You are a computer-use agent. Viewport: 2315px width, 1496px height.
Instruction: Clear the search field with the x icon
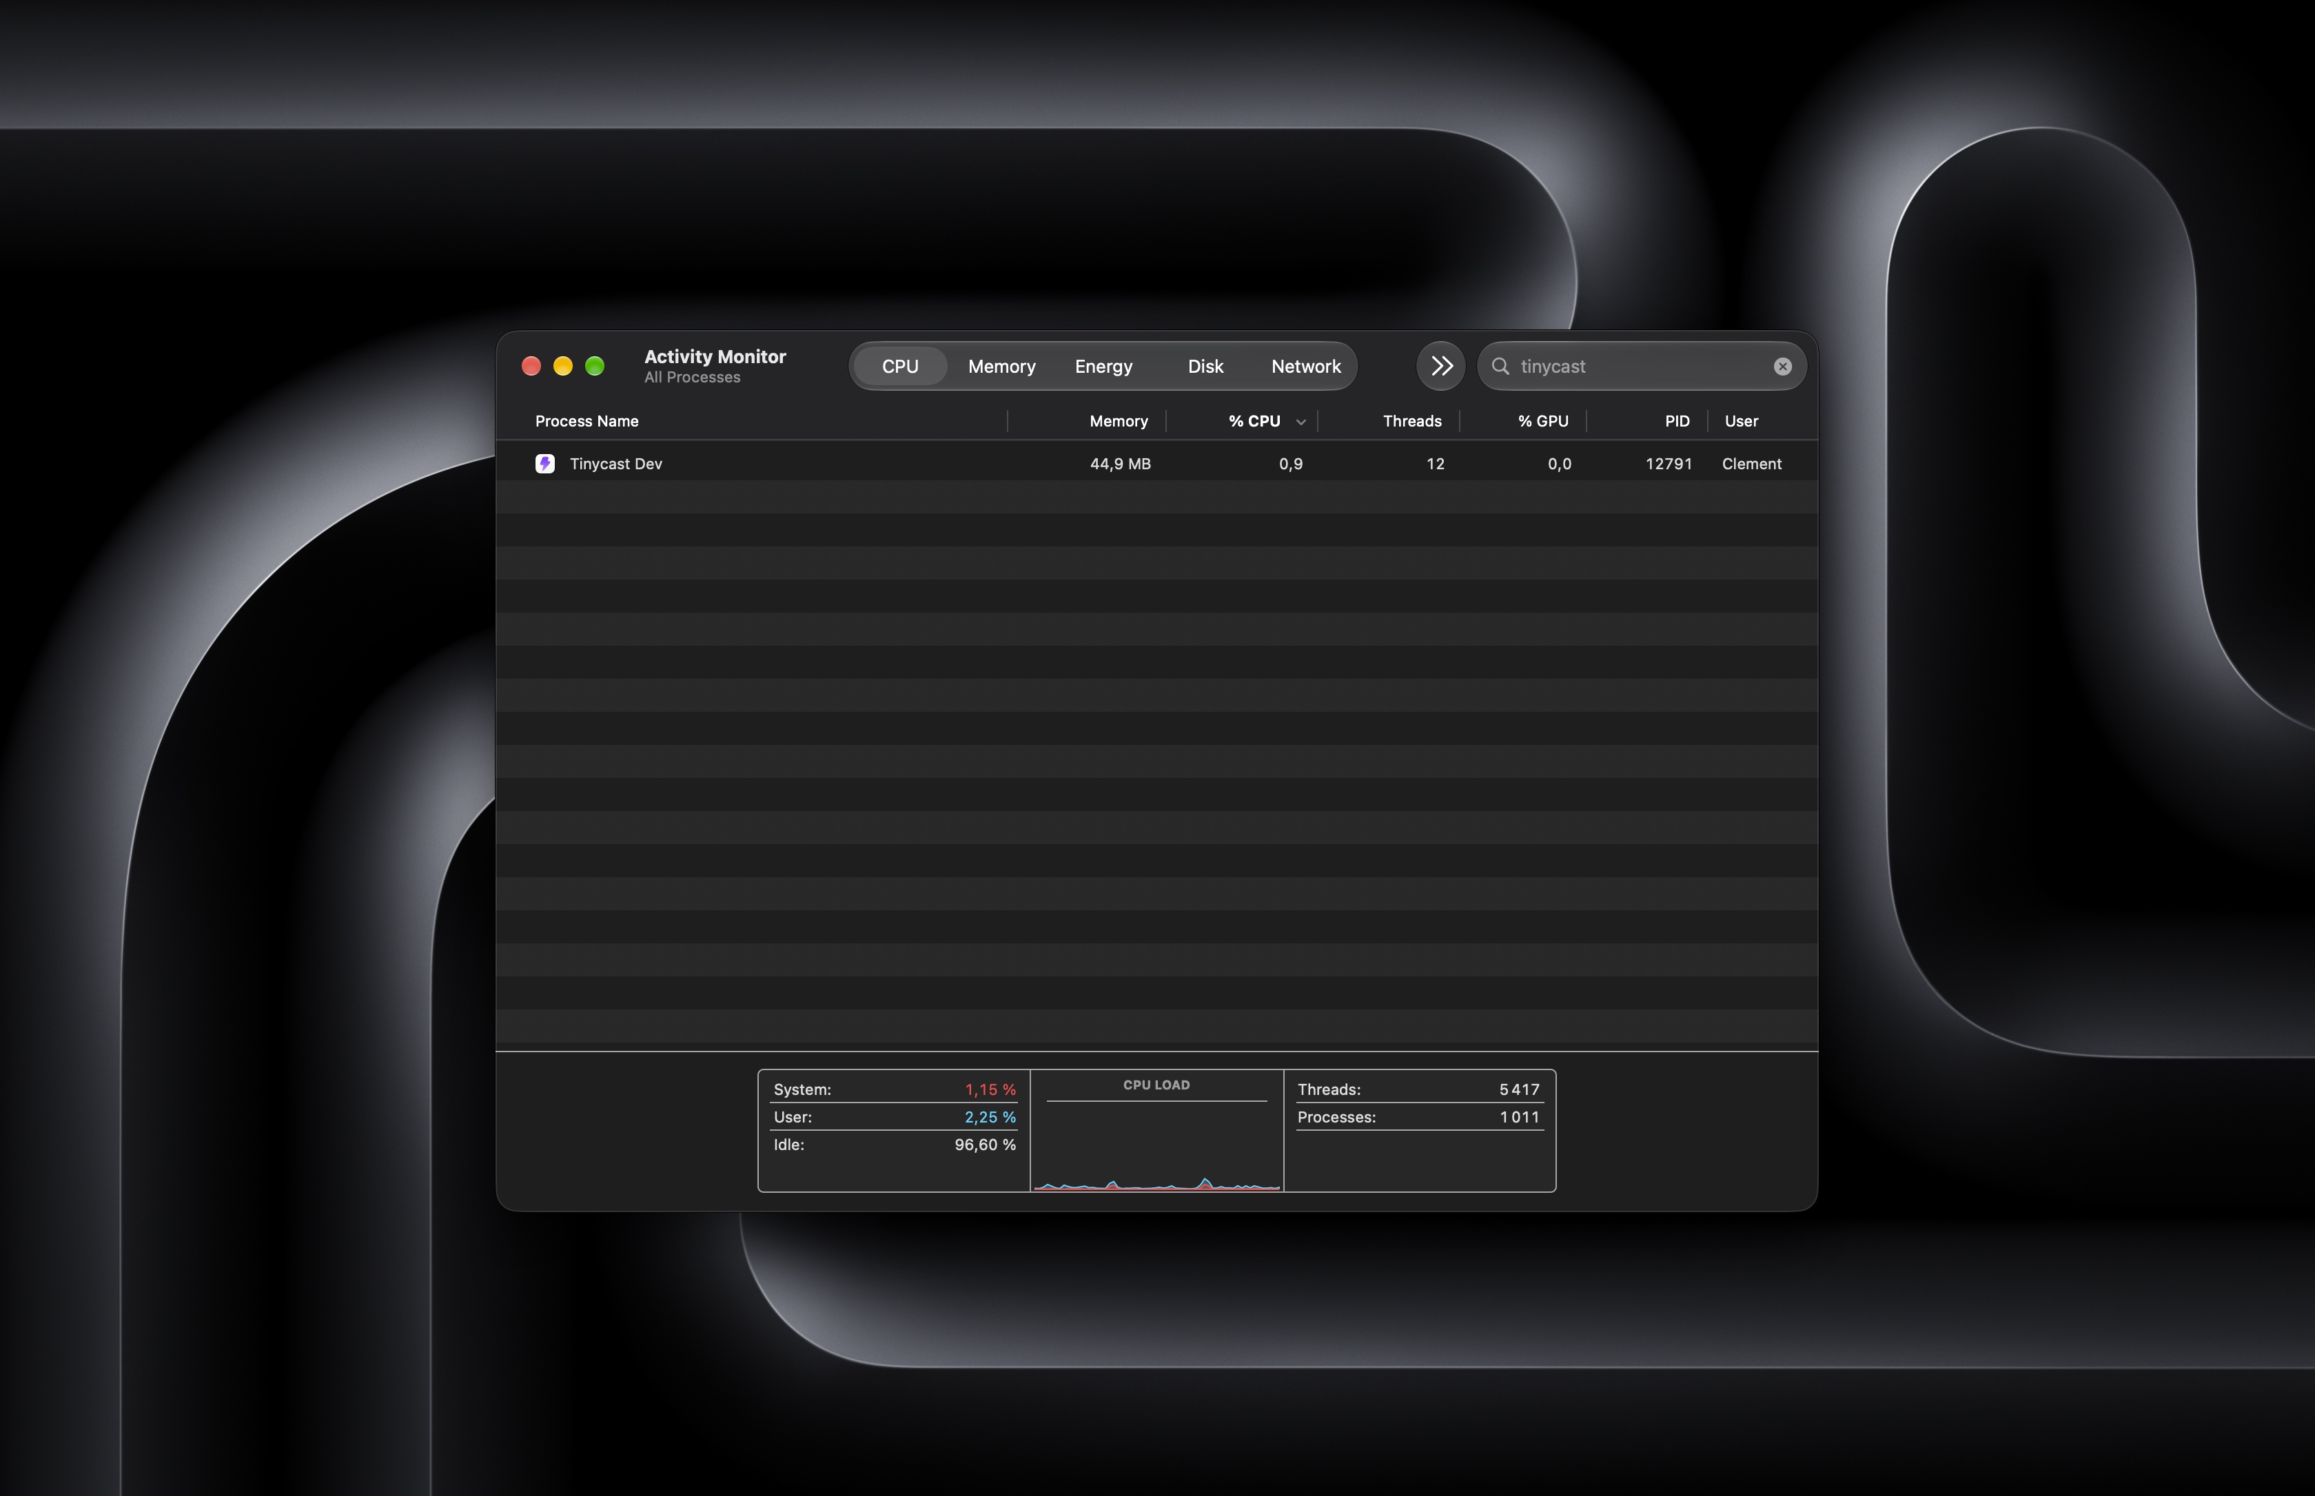pyautogui.click(x=1783, y=366)
